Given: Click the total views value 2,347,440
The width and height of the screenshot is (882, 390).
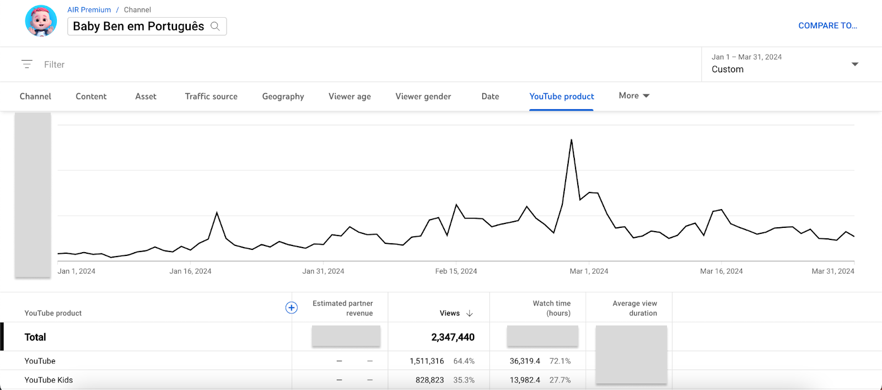Looking at the screenshot, I should click(x=453, y=337).
